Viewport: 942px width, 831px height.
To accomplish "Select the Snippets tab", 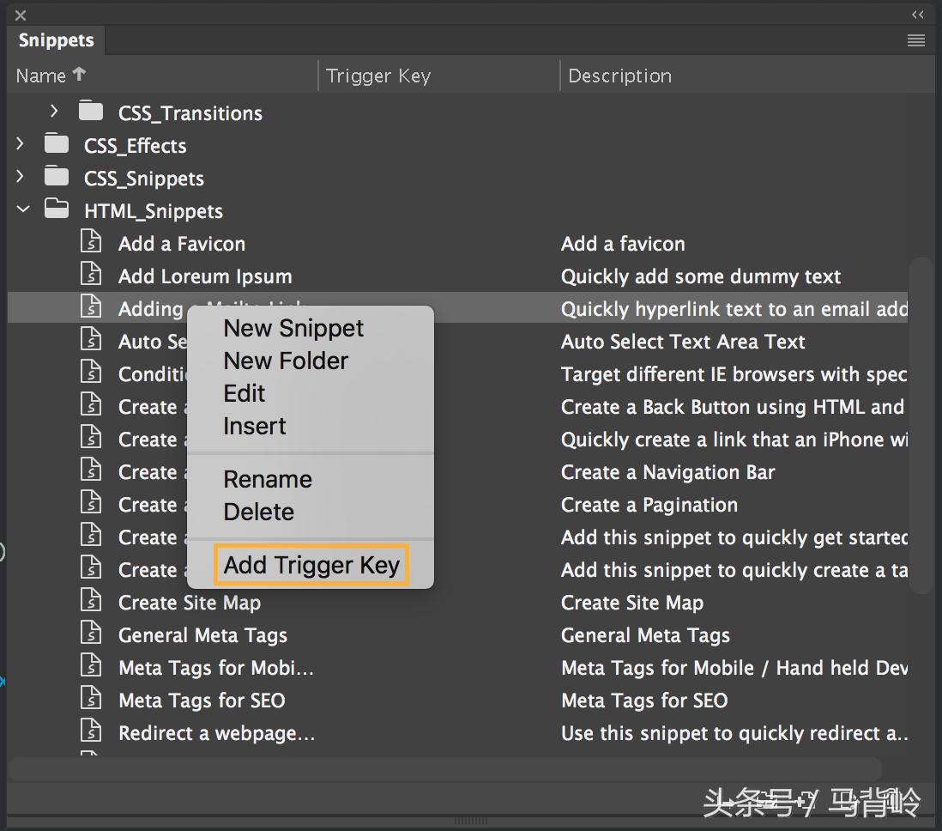I will pos(55,39).
